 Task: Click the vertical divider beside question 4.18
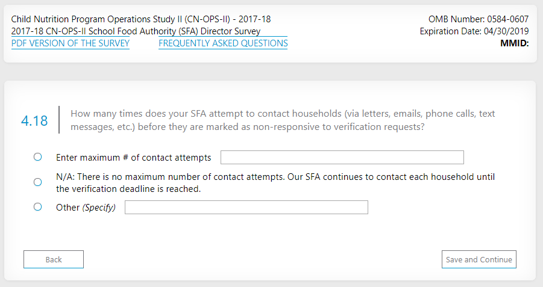59,120
